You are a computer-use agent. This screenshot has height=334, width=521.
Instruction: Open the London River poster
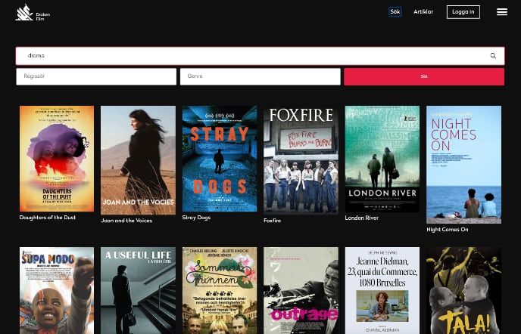(382, 159)
